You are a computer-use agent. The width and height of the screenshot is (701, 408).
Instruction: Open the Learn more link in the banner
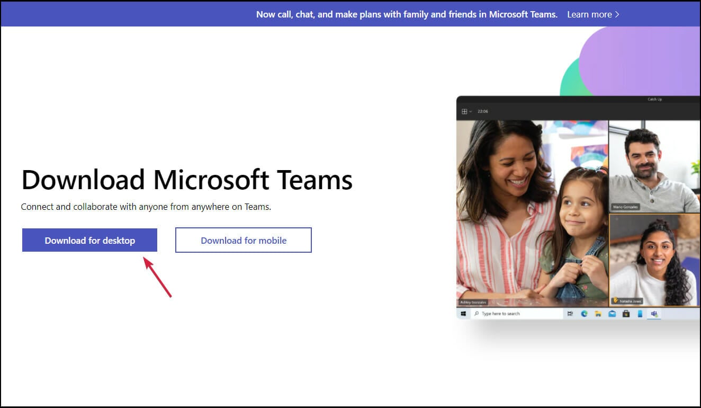tap(589, 14)
